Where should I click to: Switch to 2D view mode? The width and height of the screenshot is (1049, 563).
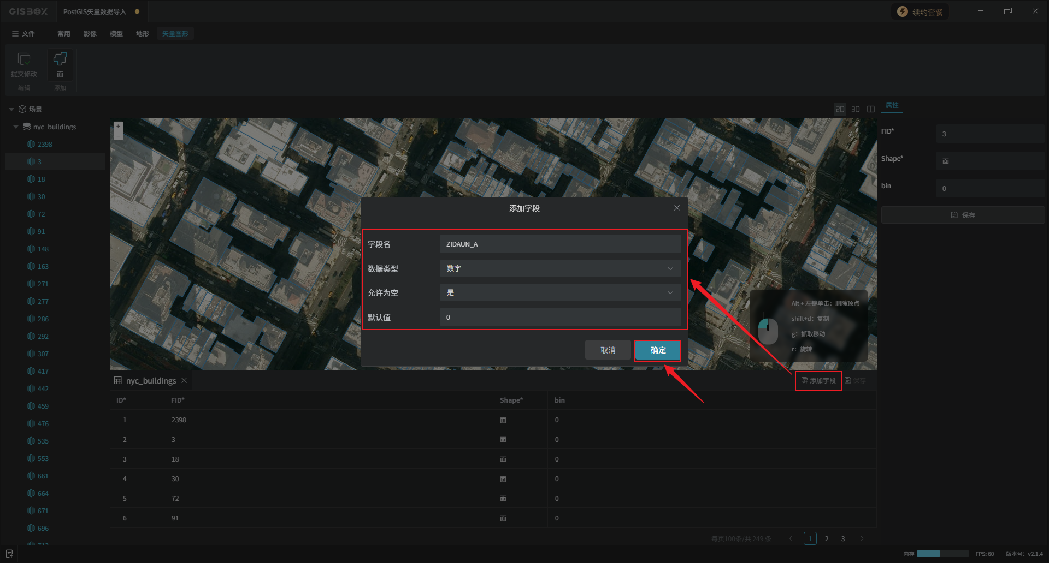(840, 109)
